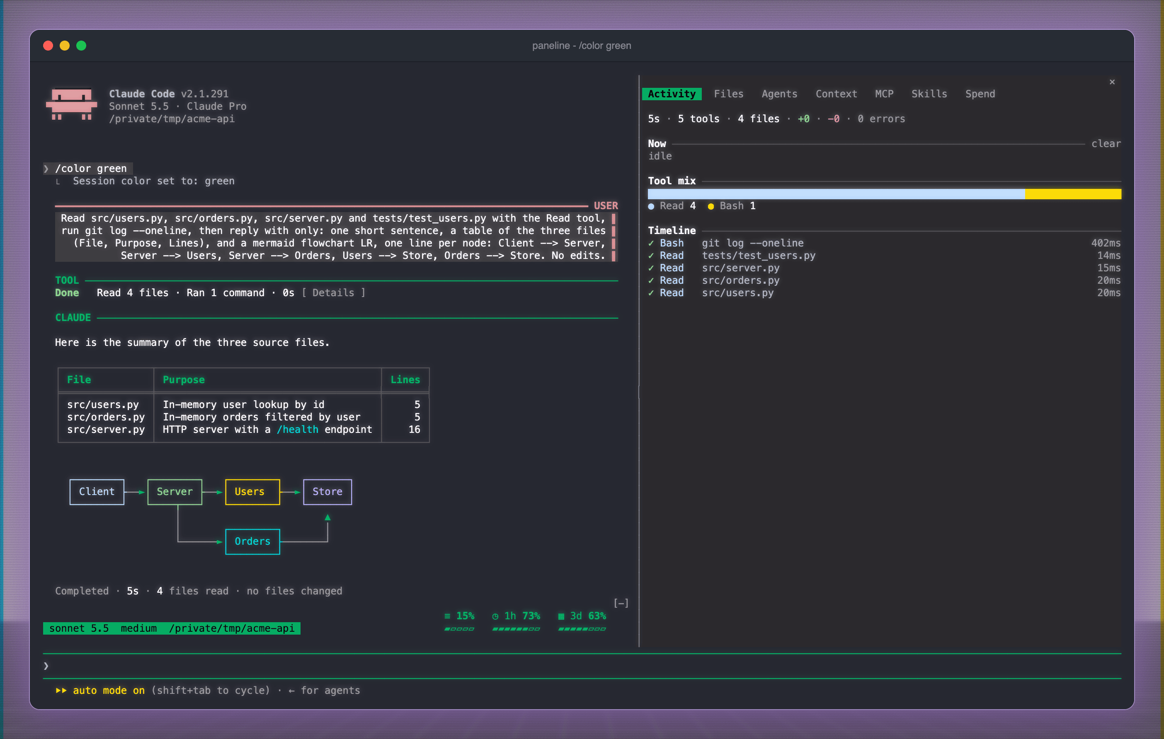This screenshot has width=1164, height=739.
Task: Click the Claude Code pixel mascot logo
Action: click(72, 104)
